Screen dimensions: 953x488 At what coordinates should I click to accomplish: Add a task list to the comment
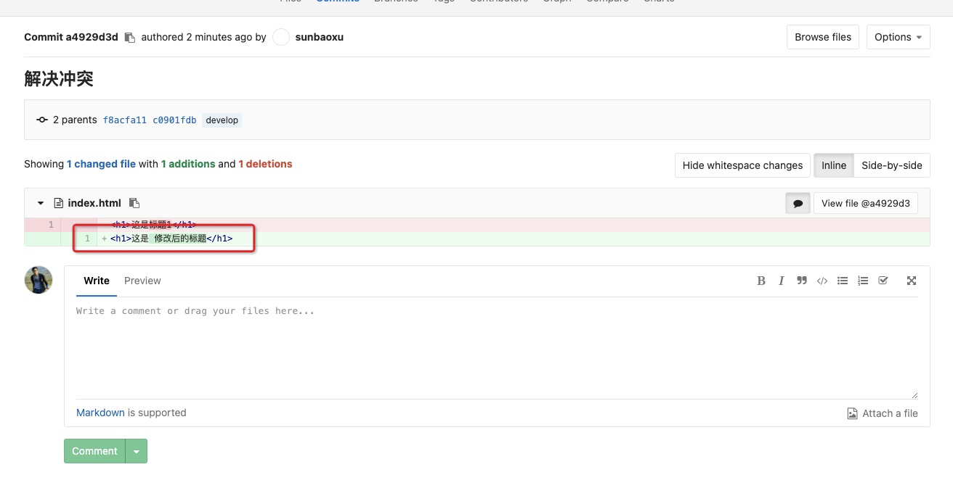point(883,281)
